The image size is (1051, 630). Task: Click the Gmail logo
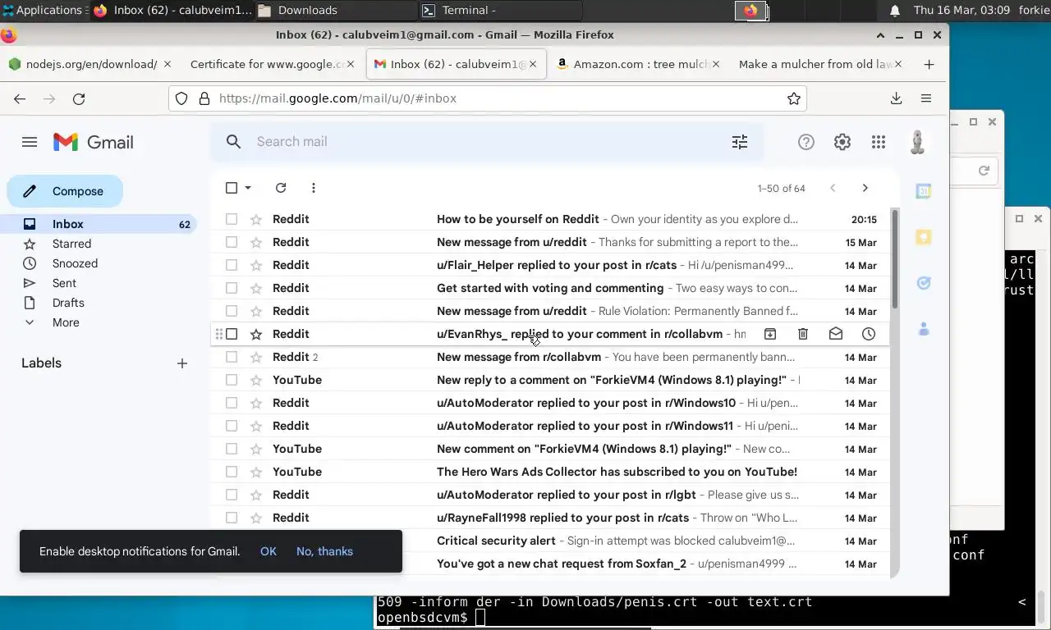94,142
